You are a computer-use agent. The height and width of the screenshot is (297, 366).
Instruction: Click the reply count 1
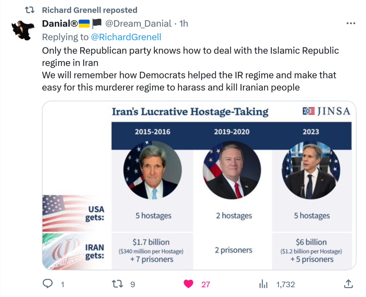tap(62, 284)
